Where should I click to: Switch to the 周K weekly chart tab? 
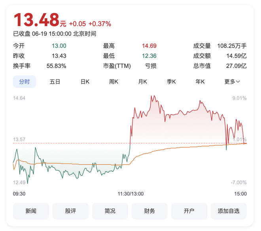click(113, 82)
